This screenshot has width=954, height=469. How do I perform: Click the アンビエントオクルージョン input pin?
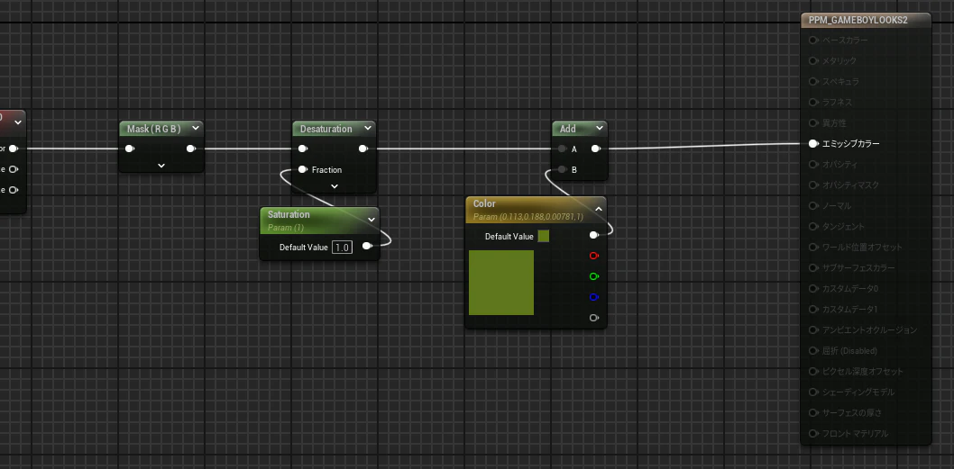pyautogui.click(x=812, y=329)
